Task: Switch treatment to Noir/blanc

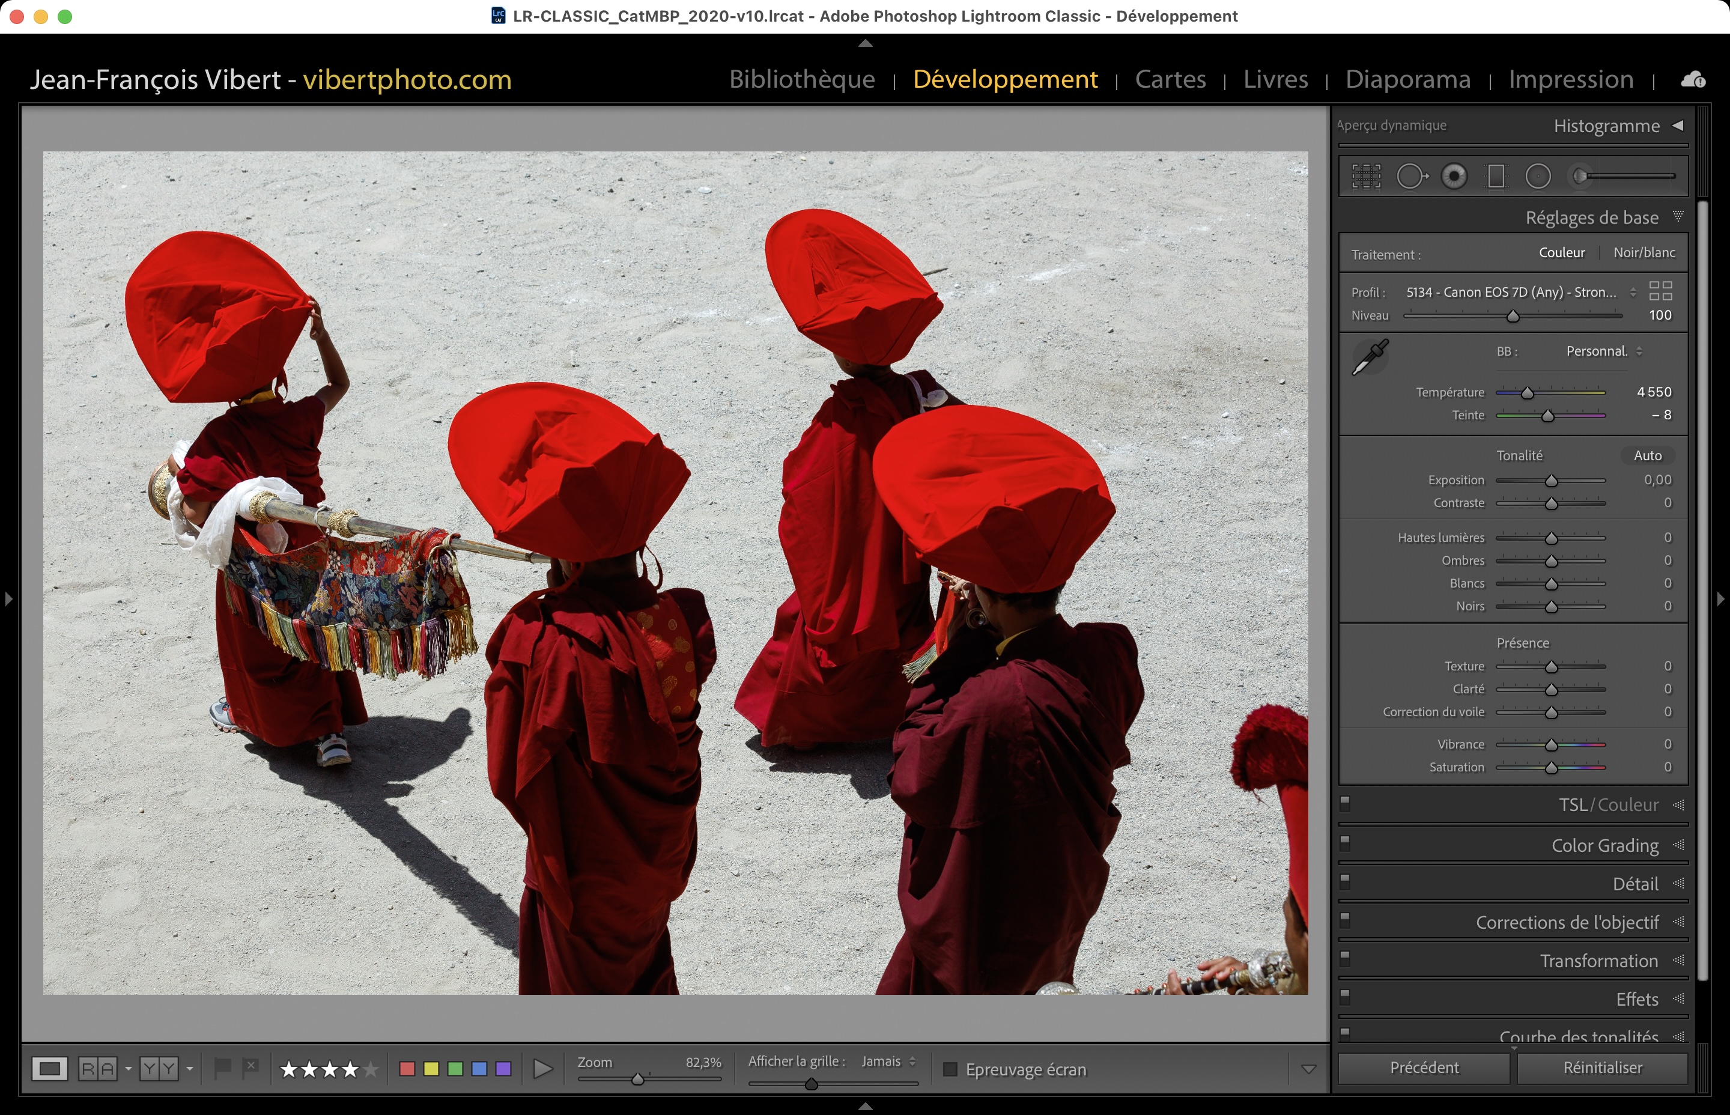Action: (x=1644, y=253)
